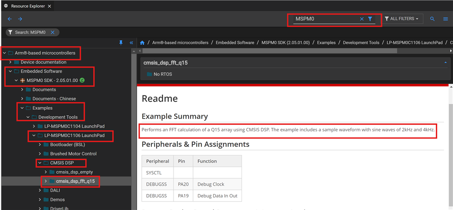Screen dimensions: 453x210
Task: Click the breadcrumb horizontal scrollbar
Action: click(x=270, y=51)
